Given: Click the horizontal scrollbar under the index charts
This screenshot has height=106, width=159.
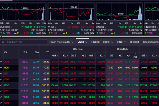Looking at the screenshot, I should tap(80, 36).
